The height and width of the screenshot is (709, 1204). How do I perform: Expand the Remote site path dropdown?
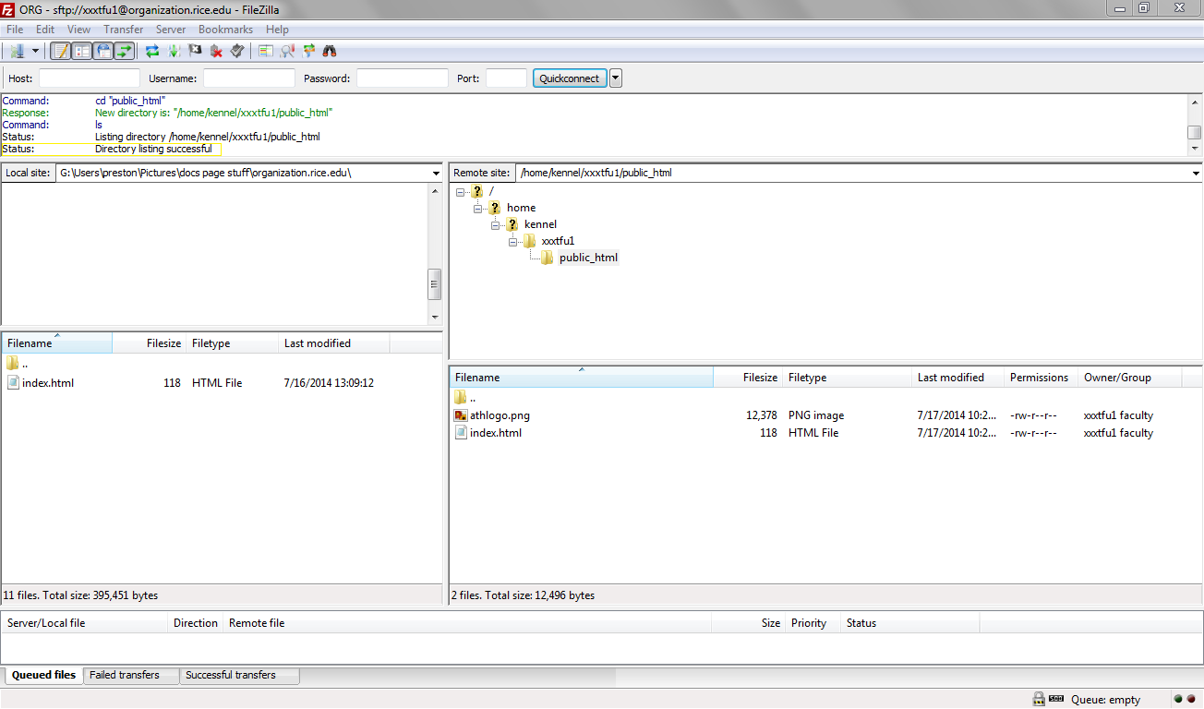[x=1196, y=173]
